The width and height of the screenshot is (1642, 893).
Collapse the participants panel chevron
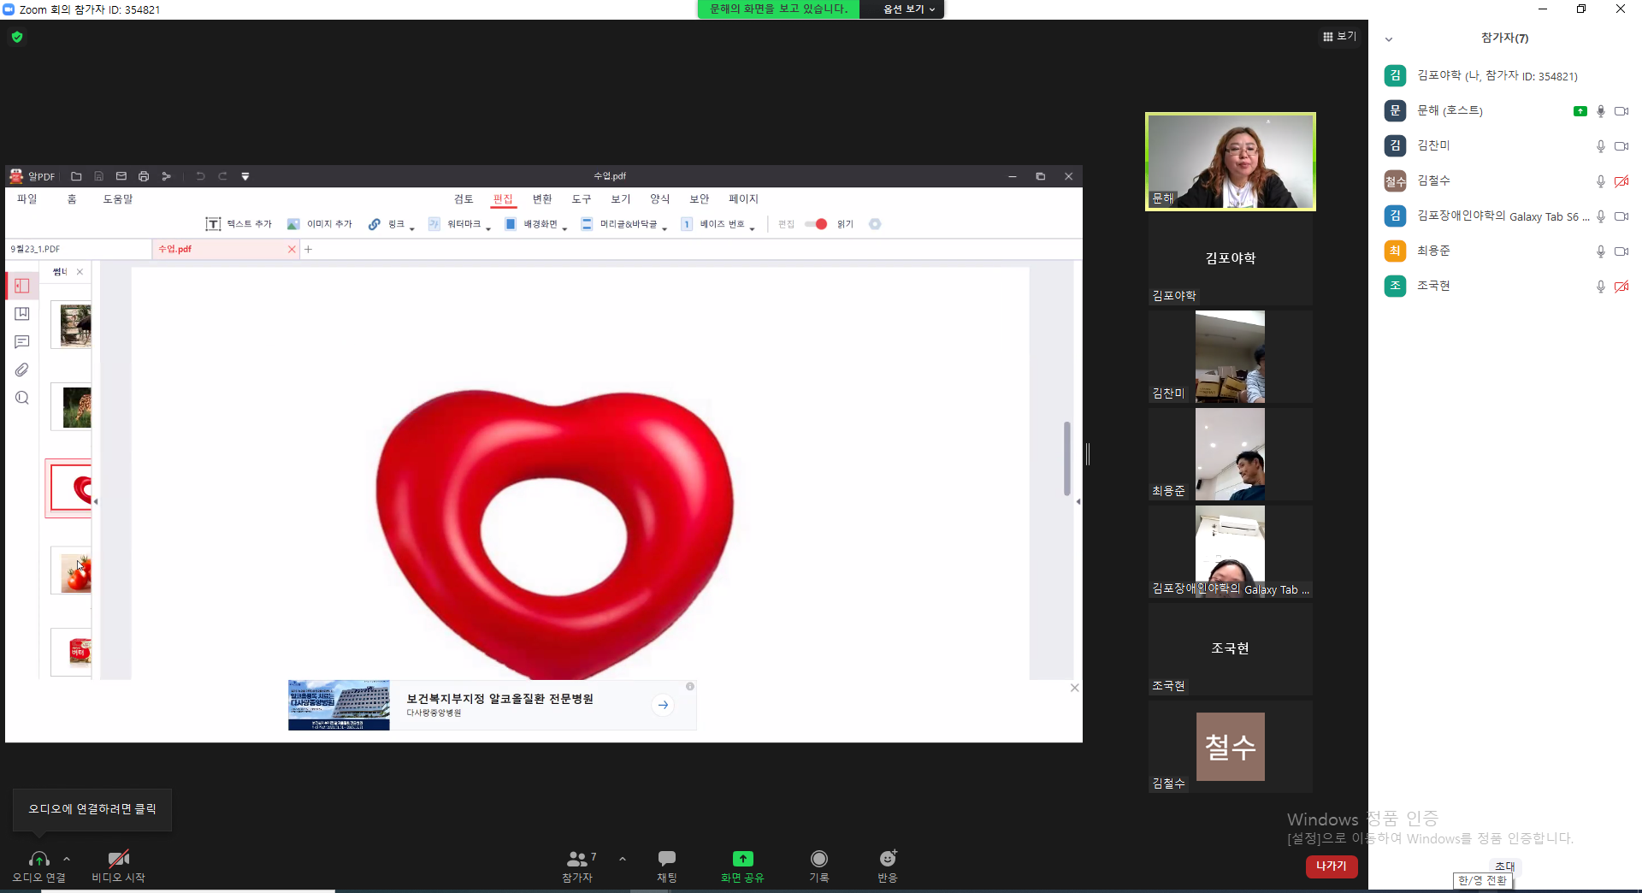pyautogui.click(x=1389, y=38)
